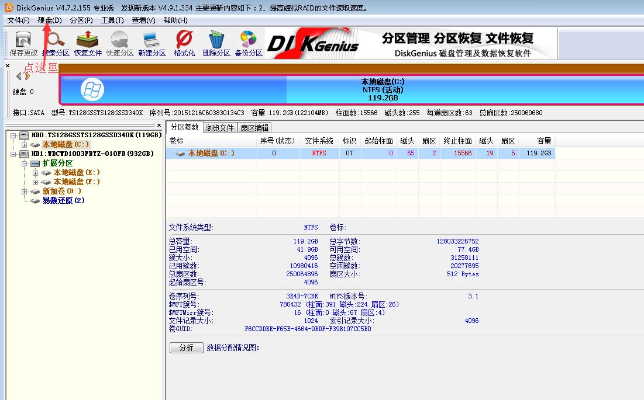644x400 pixels.
Task: Open the Backup Partition (备份分区) tool
Action: (x=249, y=43)
